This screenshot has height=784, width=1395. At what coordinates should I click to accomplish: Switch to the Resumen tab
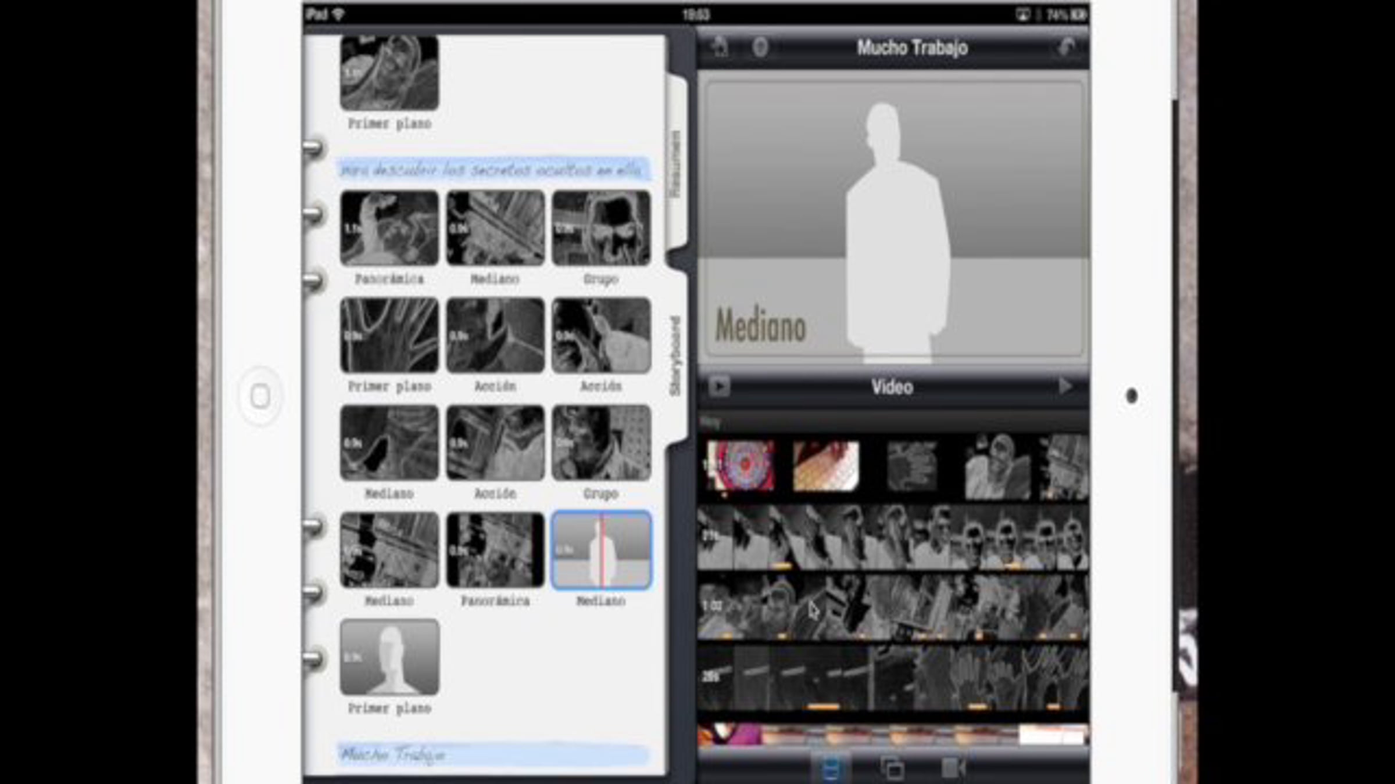pos(675,164)
